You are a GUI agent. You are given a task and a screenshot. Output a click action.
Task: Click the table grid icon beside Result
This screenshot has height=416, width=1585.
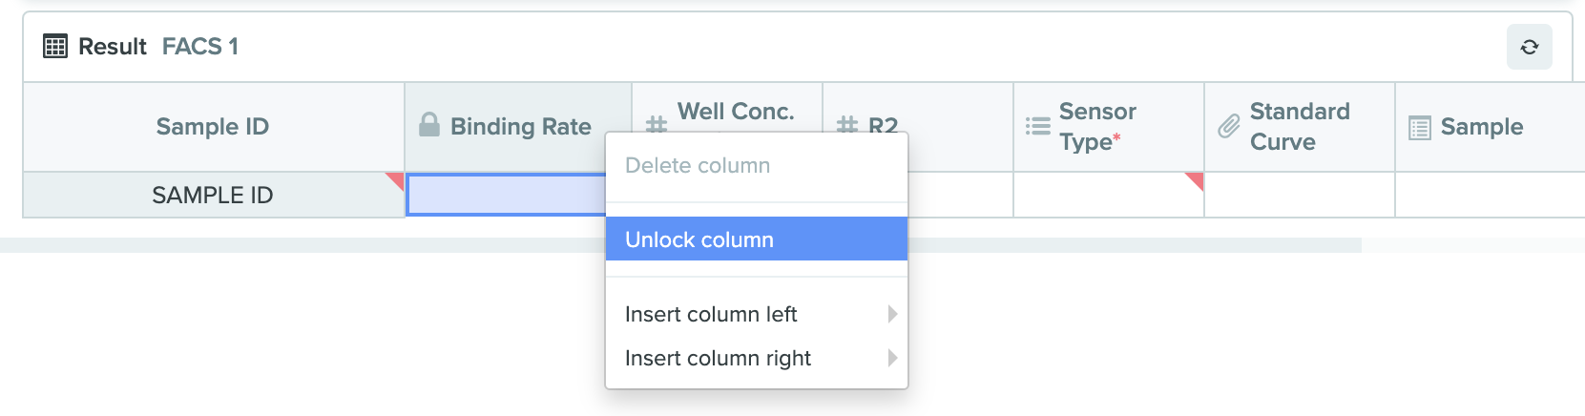[x=55, y=46]
